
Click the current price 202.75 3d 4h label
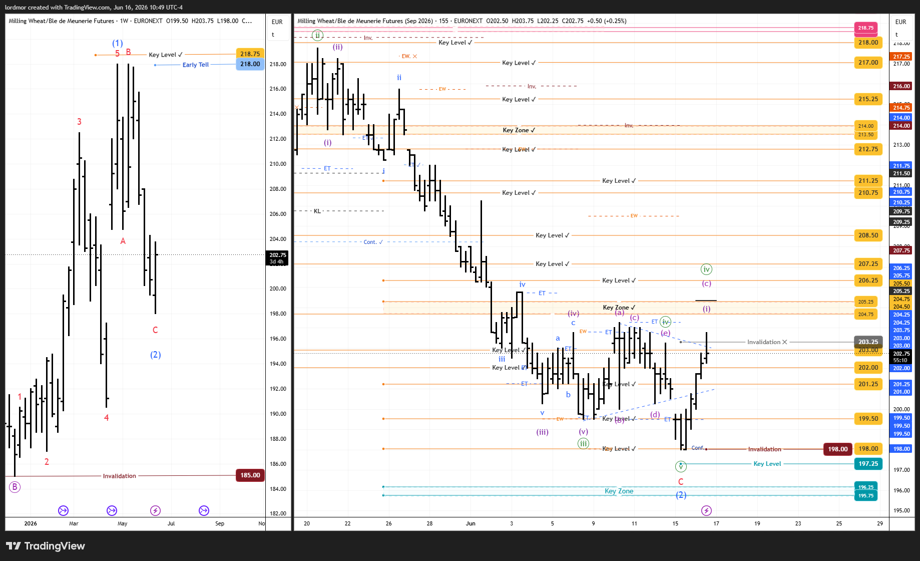coord(277,258)
